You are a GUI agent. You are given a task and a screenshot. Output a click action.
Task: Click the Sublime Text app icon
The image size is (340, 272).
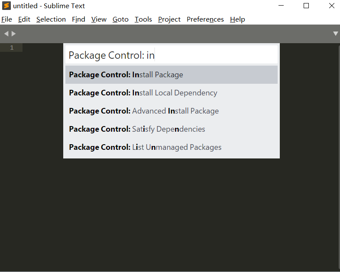pyautogui.click(x=6, y=6)
